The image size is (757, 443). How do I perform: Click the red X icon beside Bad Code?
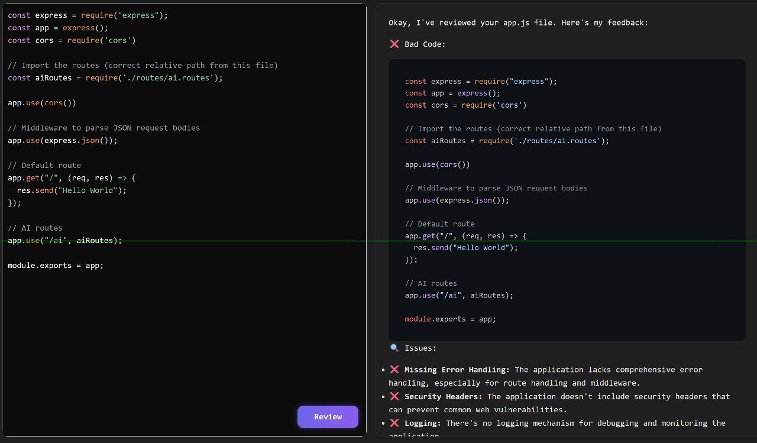[394, 44]
